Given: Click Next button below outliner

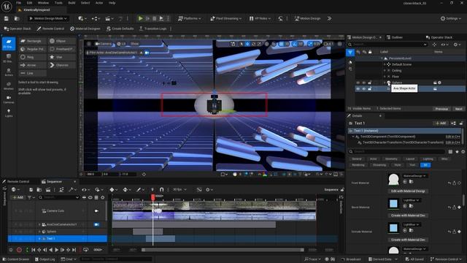Looking at the screenshot, I should (458, 109).
